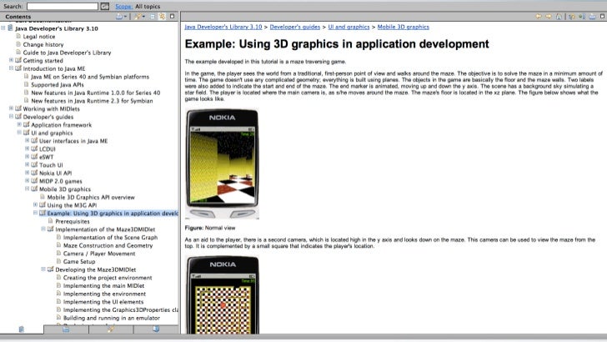Open the quick search dropdown arrow
The width and height of the screenshot is (607, 342).
(143, 17)
